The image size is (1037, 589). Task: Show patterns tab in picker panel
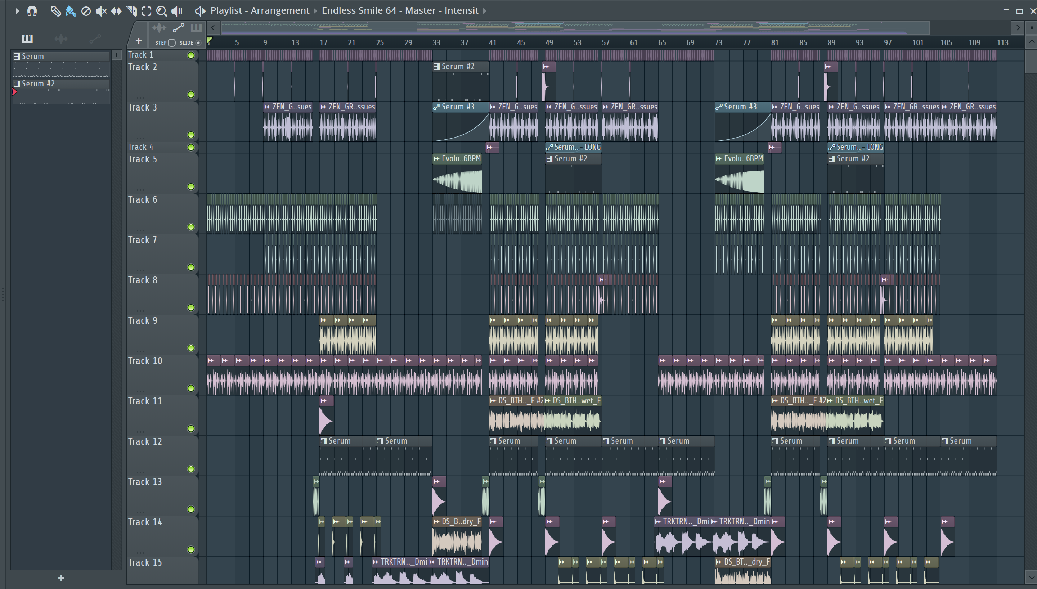click(x=27, y=39)
